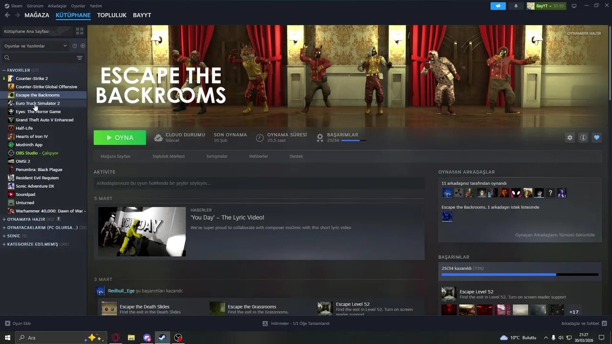This screenshot has height=344, width=612.
Task: Click the Cloud Durumu status icon
Action: pos(158,138)
